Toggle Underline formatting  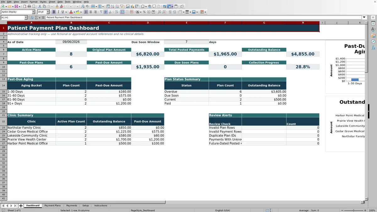pyautogui.click(x=63, y=12)
